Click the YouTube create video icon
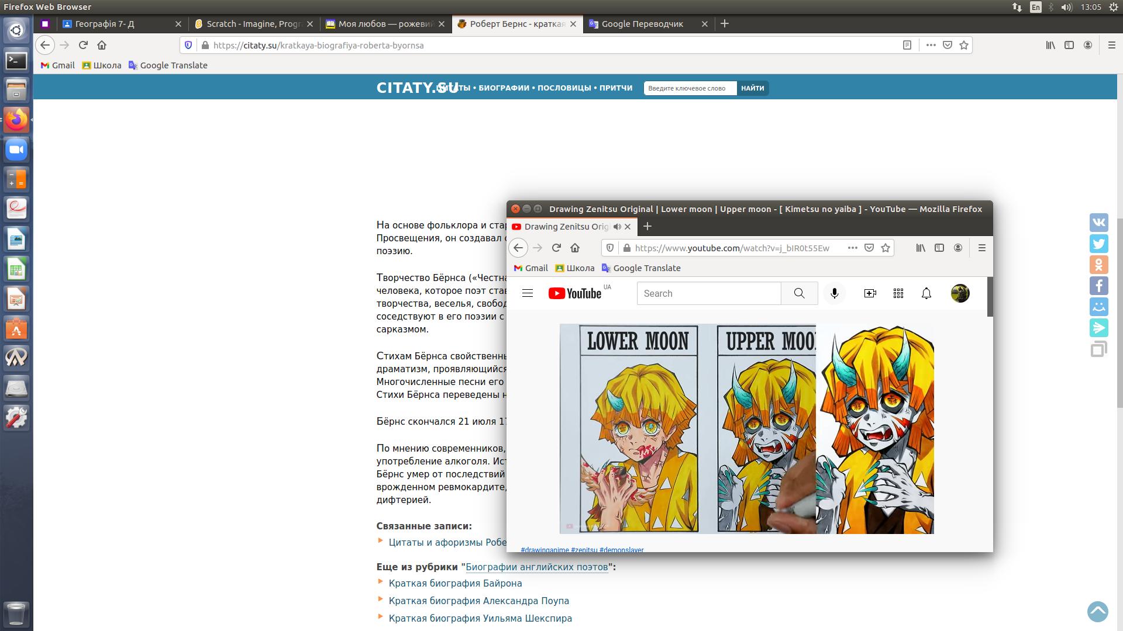 (870, 293)
